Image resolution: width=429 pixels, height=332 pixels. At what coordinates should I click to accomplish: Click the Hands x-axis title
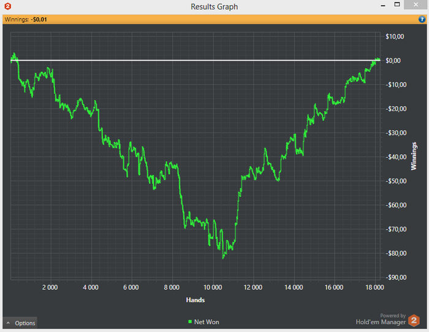pyautogui.click(x=196, y=300)
